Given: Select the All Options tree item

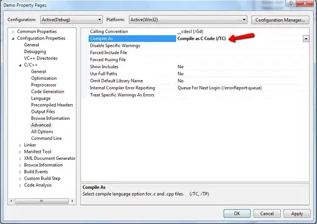Looking at the screenshot, I should point(42,132).
